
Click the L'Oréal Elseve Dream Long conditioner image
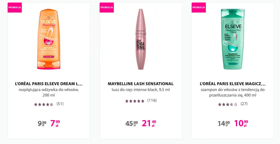coord(49,39)
